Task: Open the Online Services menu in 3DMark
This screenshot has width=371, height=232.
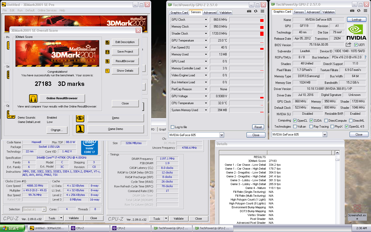Action: [47, 10]
